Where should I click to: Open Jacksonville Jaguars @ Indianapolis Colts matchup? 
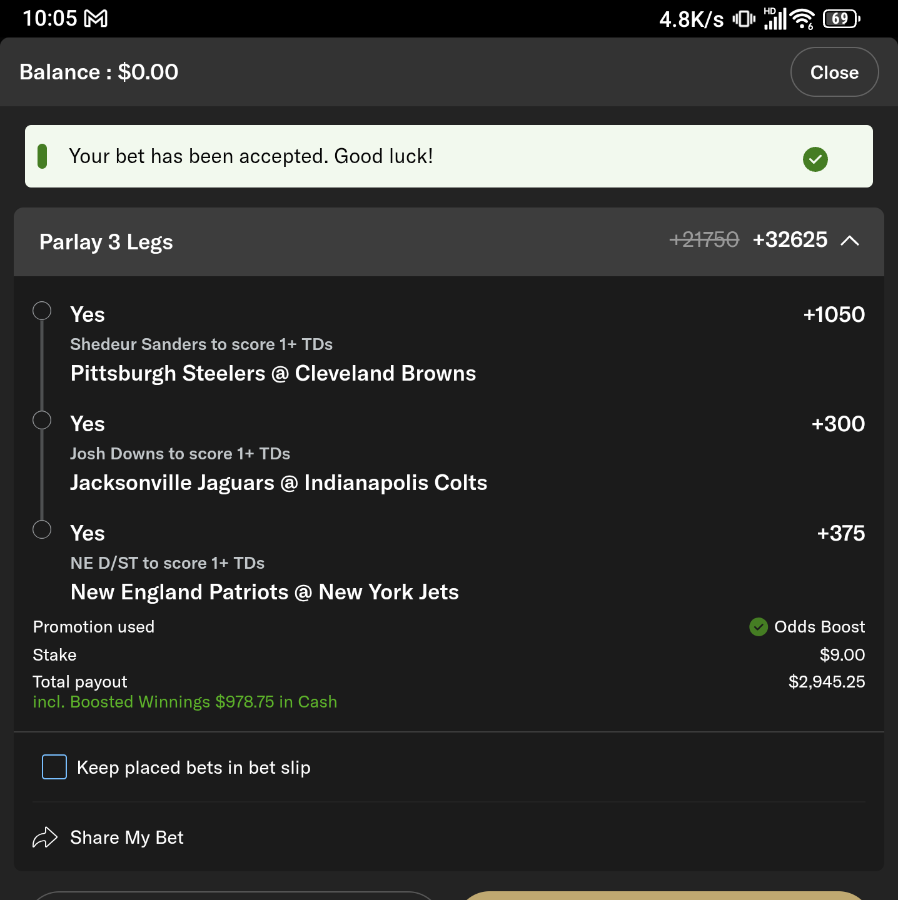coord(279,482)
